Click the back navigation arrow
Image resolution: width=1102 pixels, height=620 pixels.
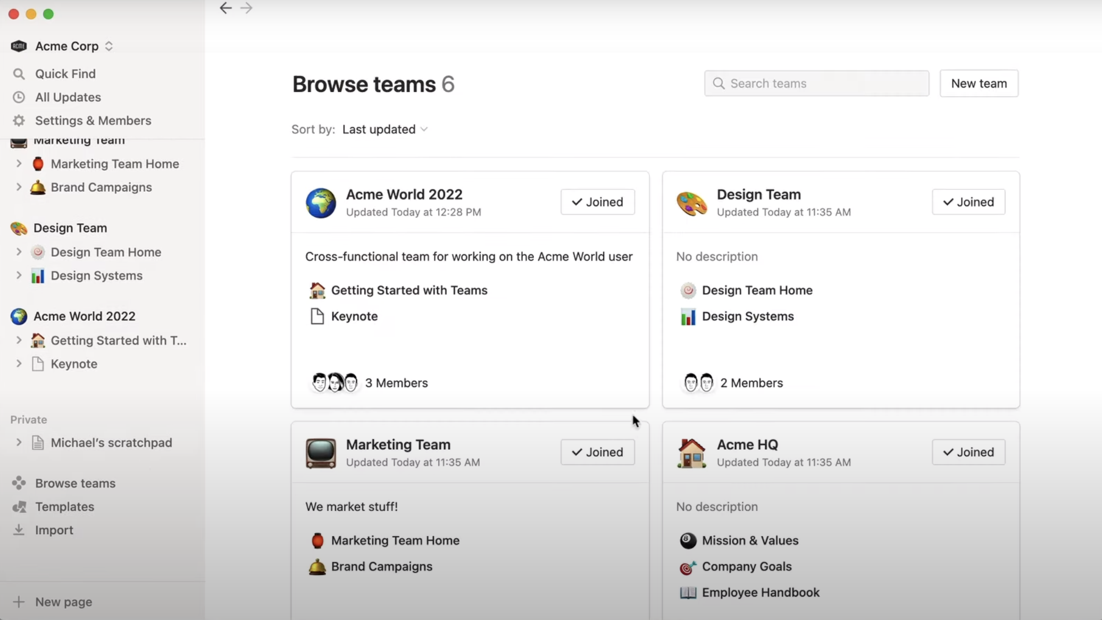point(226,8)
